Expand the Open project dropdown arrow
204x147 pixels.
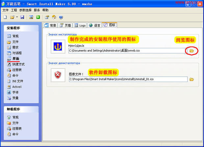coord(17,17)
